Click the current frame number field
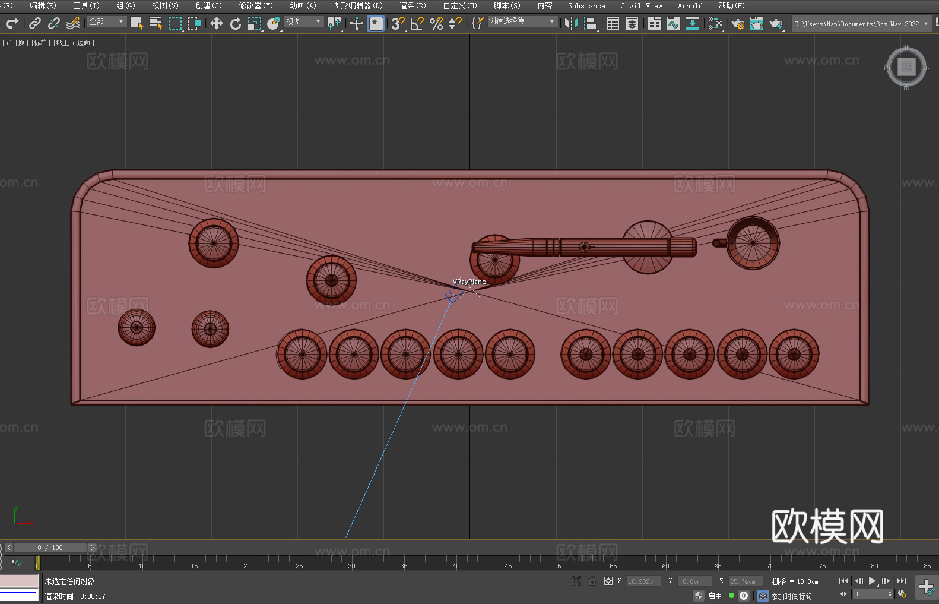Screen dimensions: 939x604 [869, 594]
